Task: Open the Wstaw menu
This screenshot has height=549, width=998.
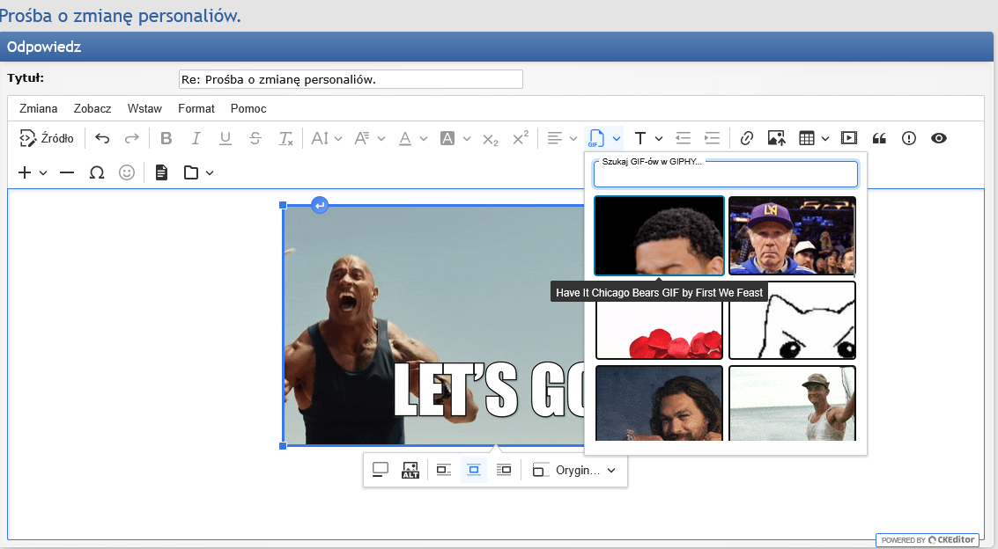Action: click(x=144, y=109)
